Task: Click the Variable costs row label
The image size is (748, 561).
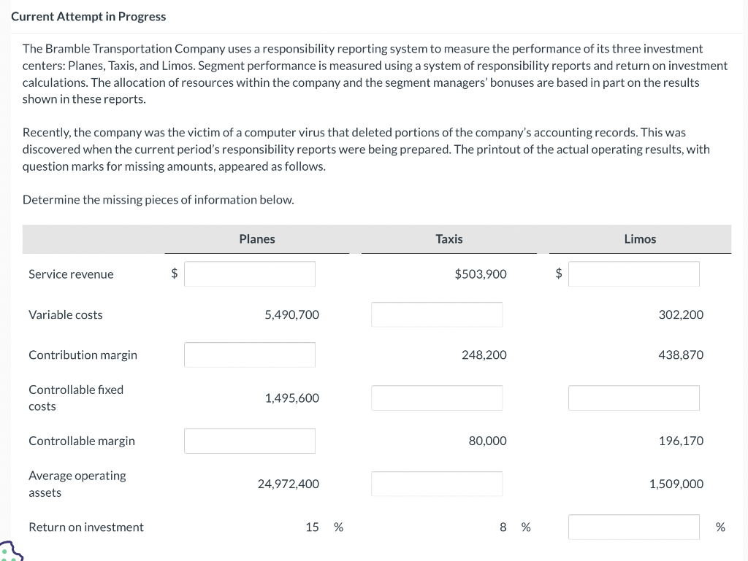Action: tap(66, 314)
